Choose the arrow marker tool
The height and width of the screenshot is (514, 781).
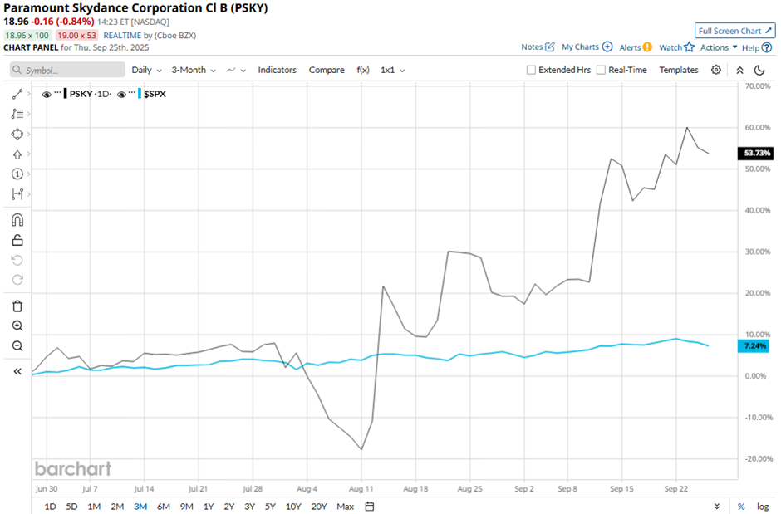17,154
